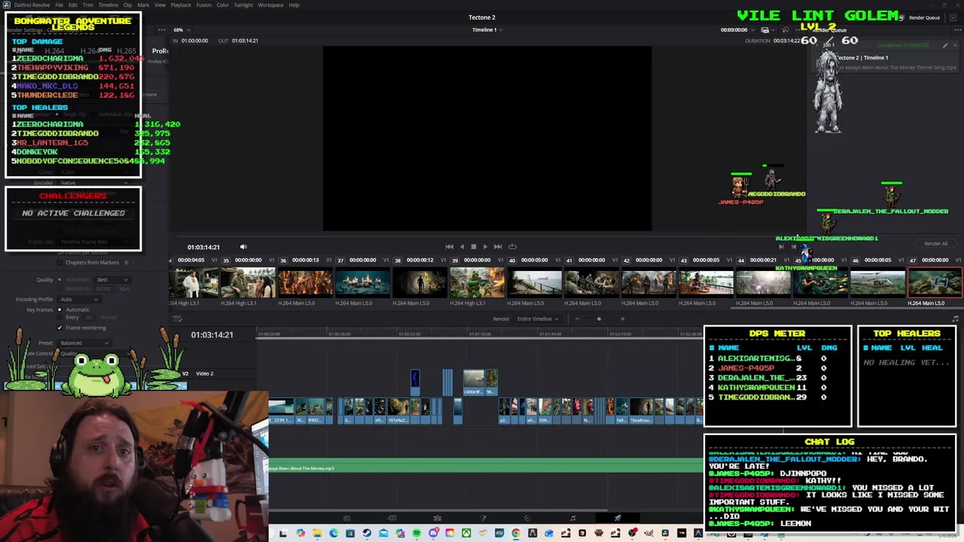This screenshot has height=542, width=964.
Task: Click OUT timecode 01:03:14:21
Action: [x=245, y=41]
